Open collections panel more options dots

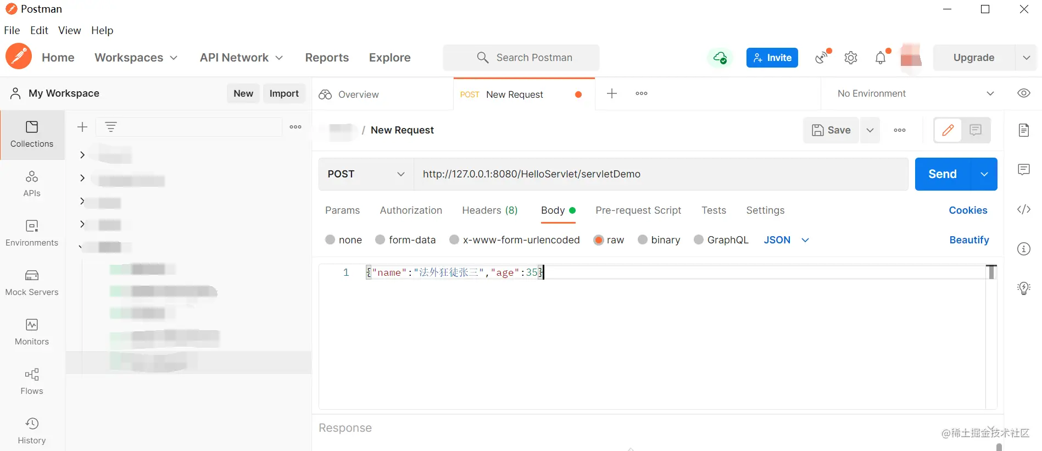pyautogui.click(x=296, y=127)
